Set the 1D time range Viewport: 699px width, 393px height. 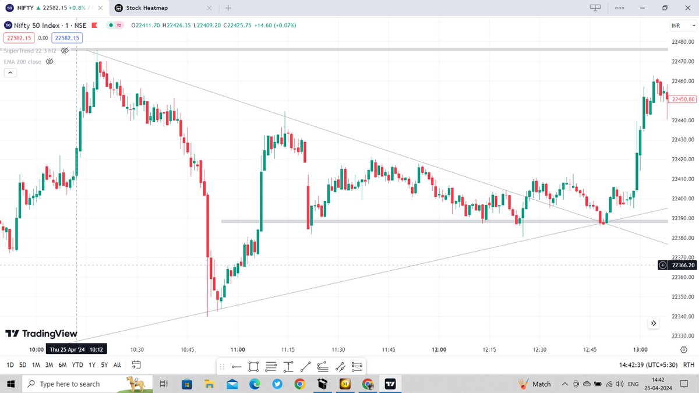pos(10,365)
